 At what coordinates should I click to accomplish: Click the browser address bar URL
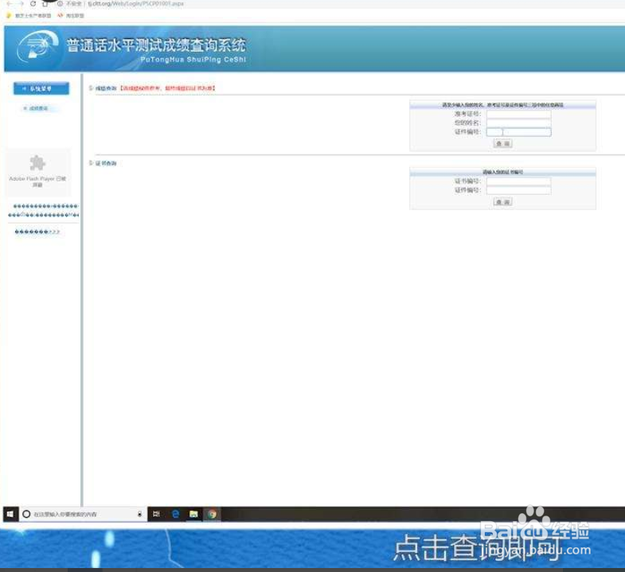(136, 3)
